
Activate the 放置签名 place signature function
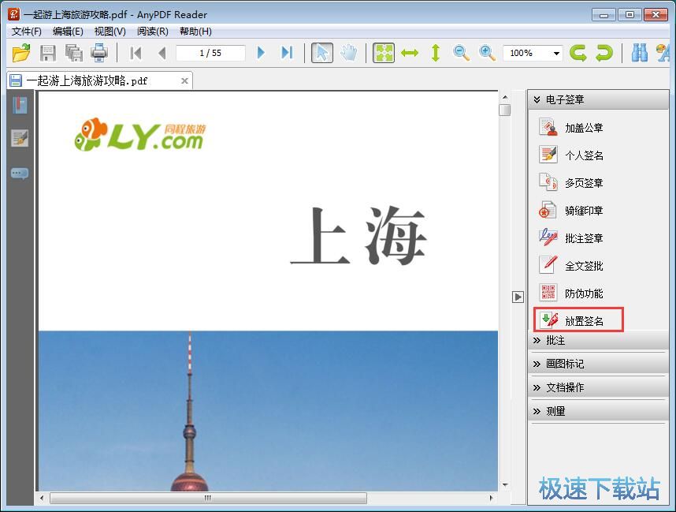click(x=585, y=320)
